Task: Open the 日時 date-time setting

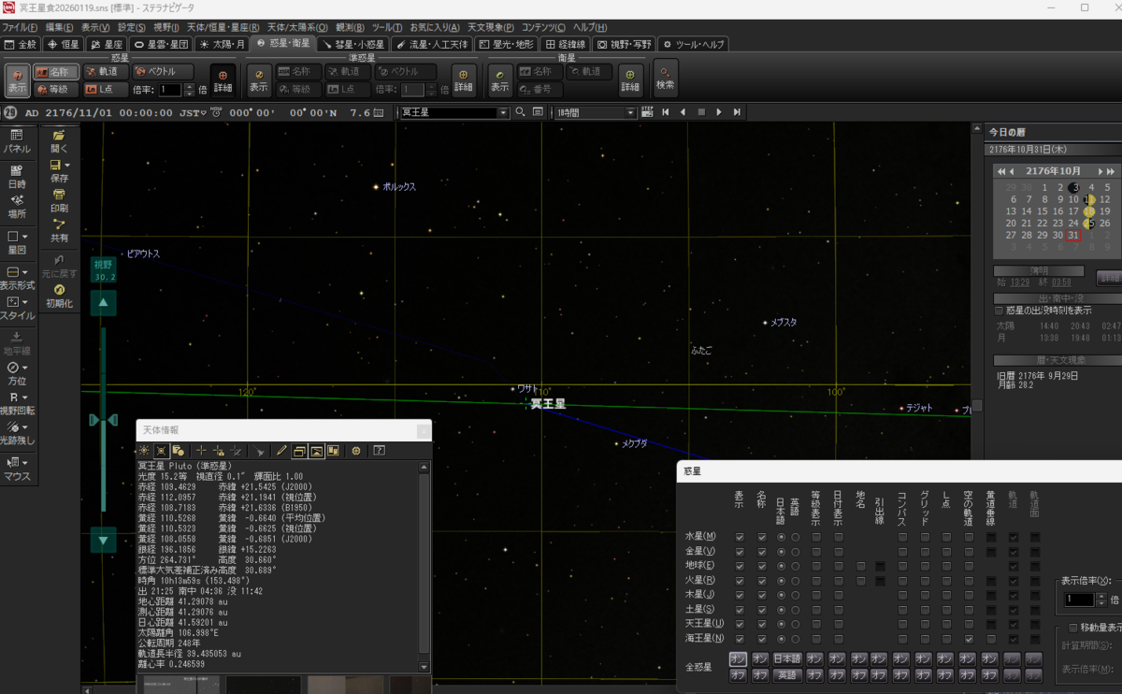Action: 17,176
